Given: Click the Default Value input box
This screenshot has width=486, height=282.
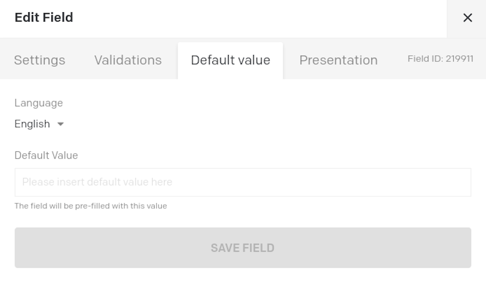Looking at the screenshot, I should click(x=243, y=182).
